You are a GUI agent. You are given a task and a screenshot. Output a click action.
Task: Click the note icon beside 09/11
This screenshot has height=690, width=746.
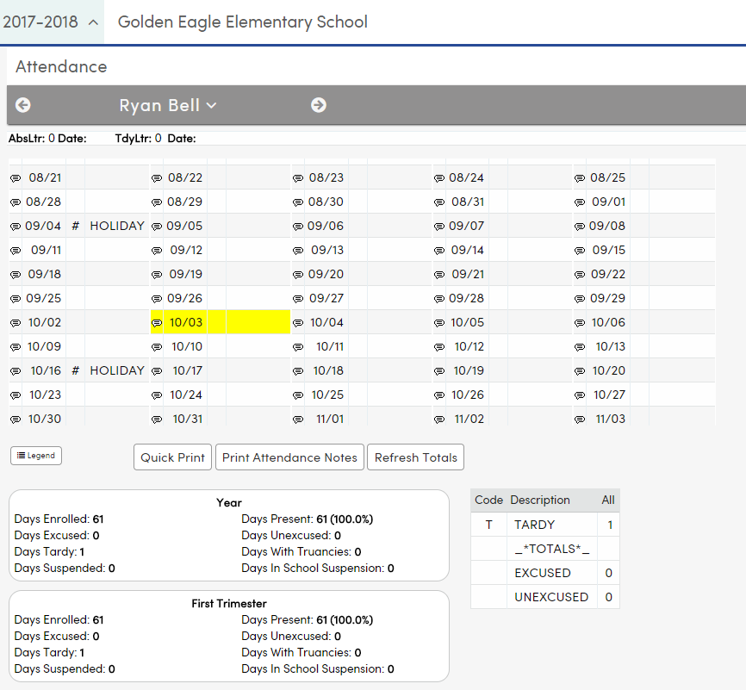(x=16, y=250)
